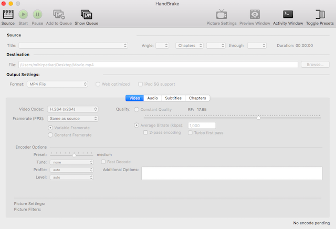
Task: Open the Profile auto dropdown
Action: pos(71,170)
